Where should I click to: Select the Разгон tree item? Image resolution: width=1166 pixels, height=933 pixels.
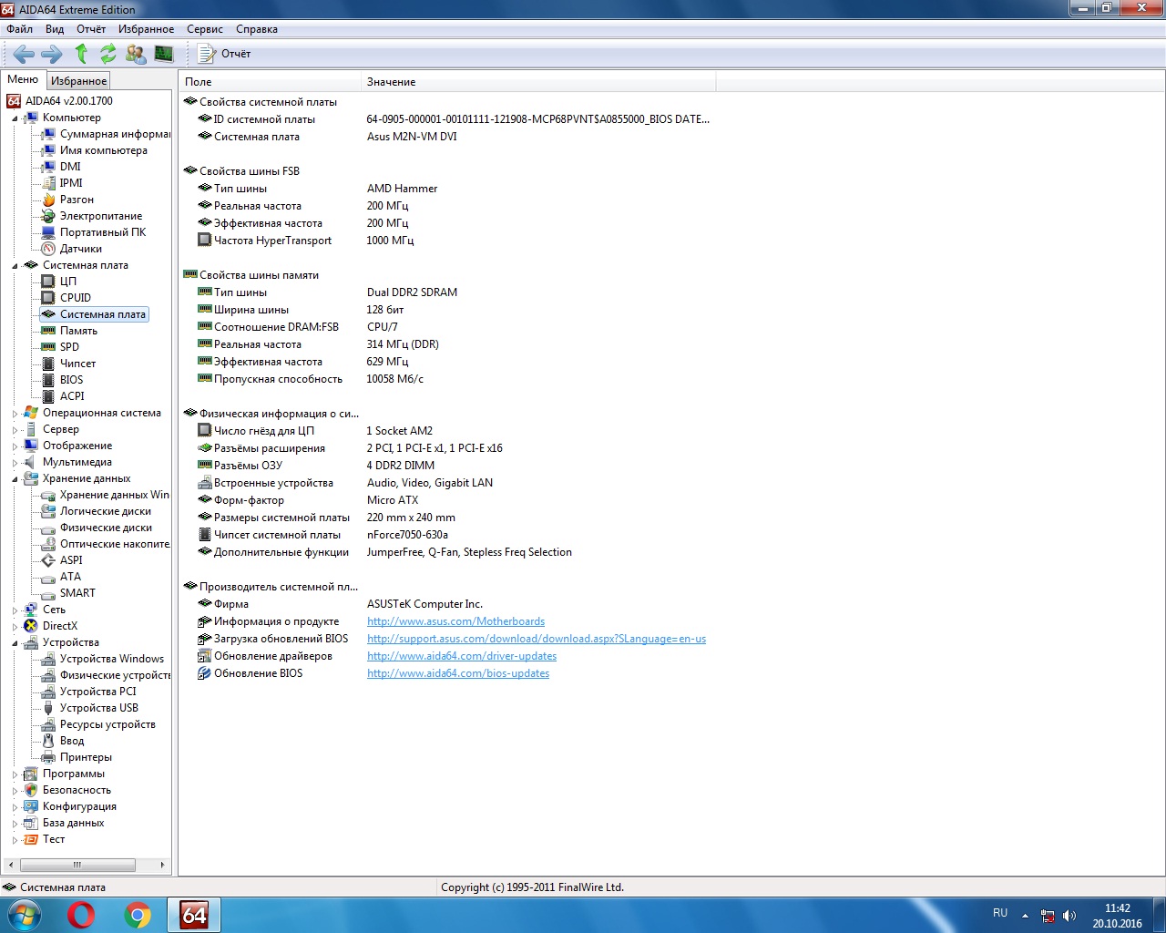[x=77, y=200]
